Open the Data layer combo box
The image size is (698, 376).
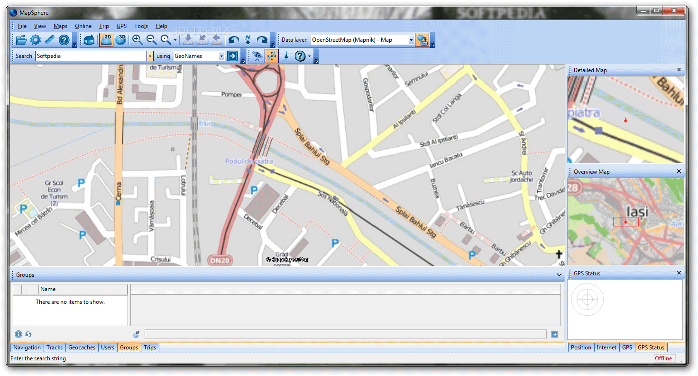363,40
